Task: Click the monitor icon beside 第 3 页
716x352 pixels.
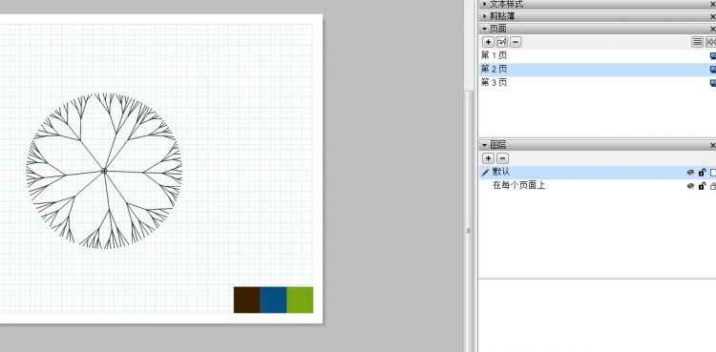Action: [x=713, y=83]
